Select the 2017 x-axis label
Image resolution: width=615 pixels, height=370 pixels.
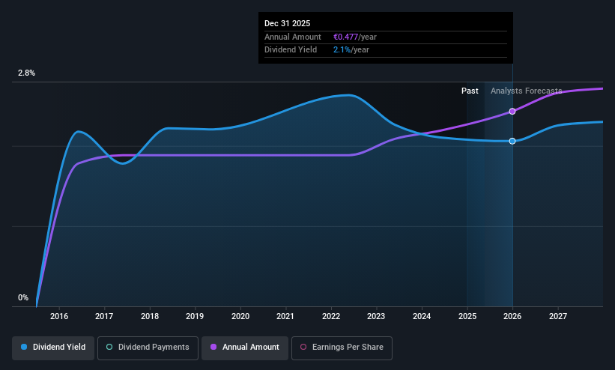coord(104,316)
